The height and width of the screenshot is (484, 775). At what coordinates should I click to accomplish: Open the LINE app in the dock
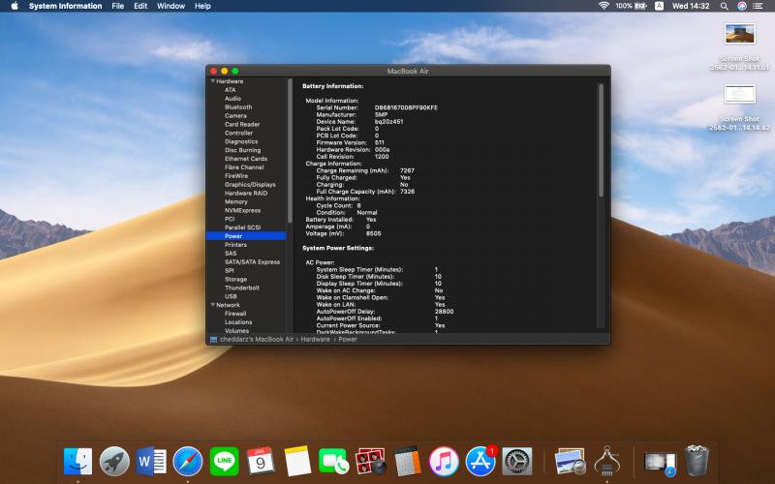[224, 462]
